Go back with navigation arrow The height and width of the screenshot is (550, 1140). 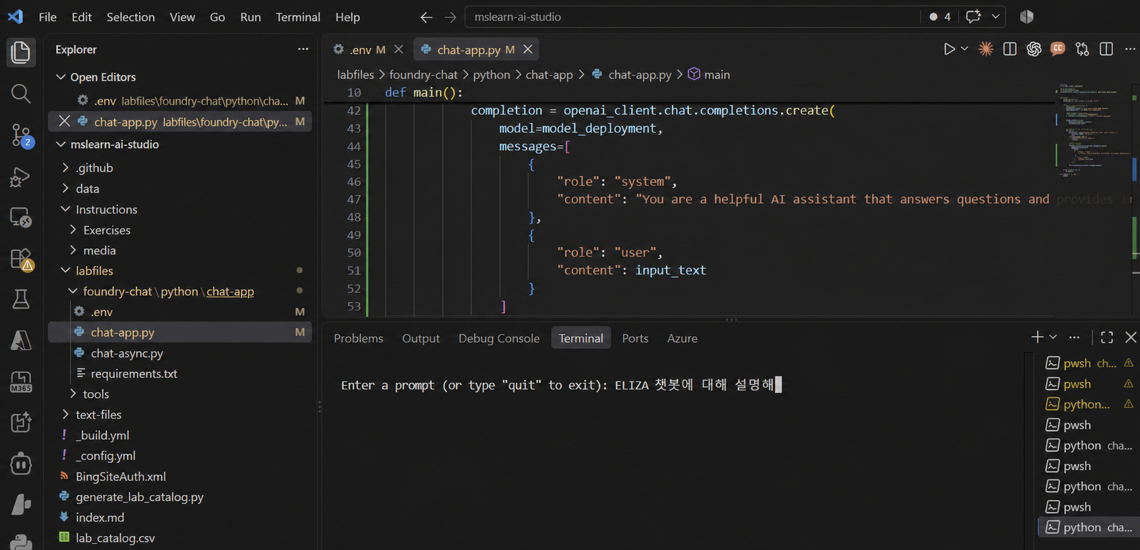pyautogui.click(x=427, y=17)
